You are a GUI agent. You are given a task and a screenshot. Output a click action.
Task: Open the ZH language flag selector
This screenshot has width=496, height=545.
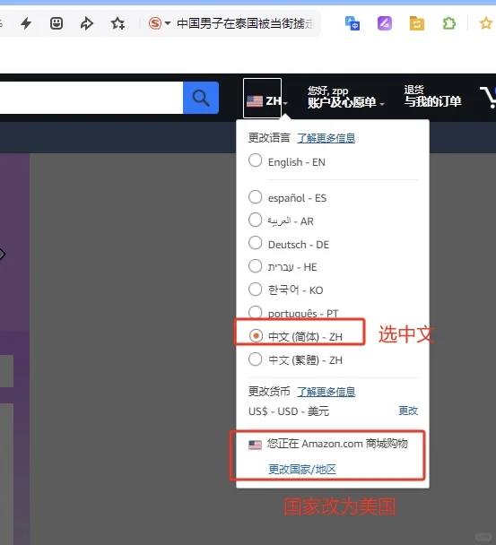263,99
